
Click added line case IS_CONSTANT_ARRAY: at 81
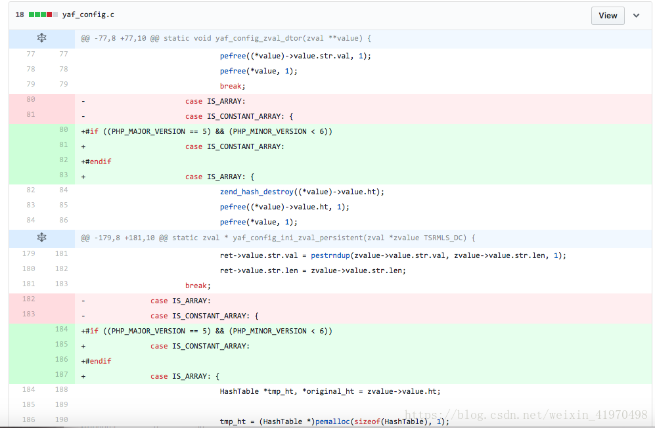click(x=235, y=146)
